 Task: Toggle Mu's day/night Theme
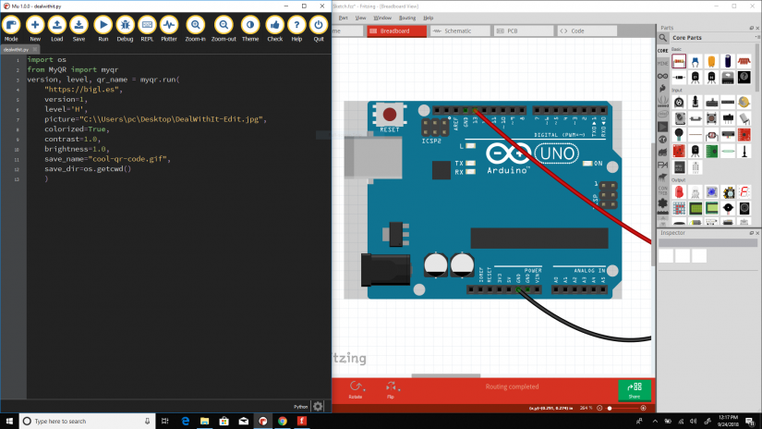tap(250, 27)
